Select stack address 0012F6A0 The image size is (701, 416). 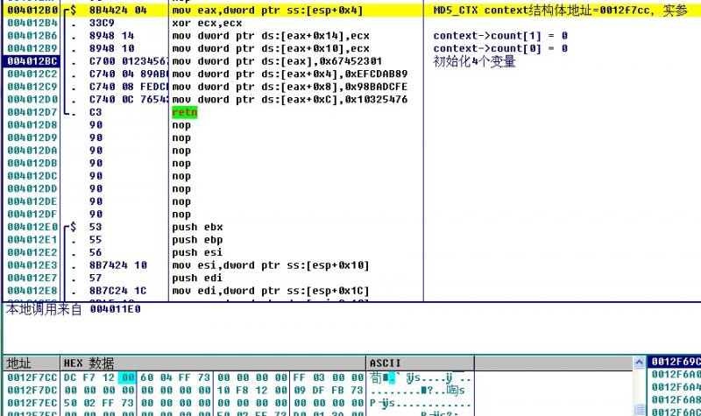[x=676, y=375]
